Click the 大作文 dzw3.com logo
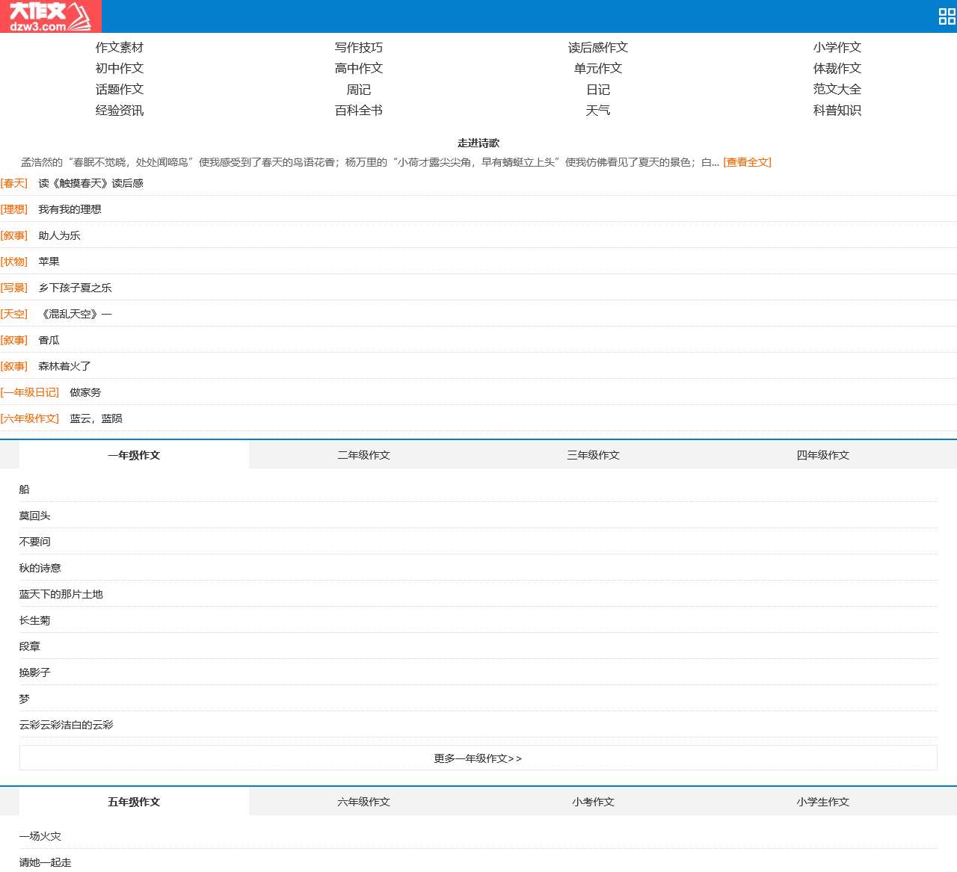The width and height of the screenshot is (957, 872). pyautogui.click(x=50, y=16)
